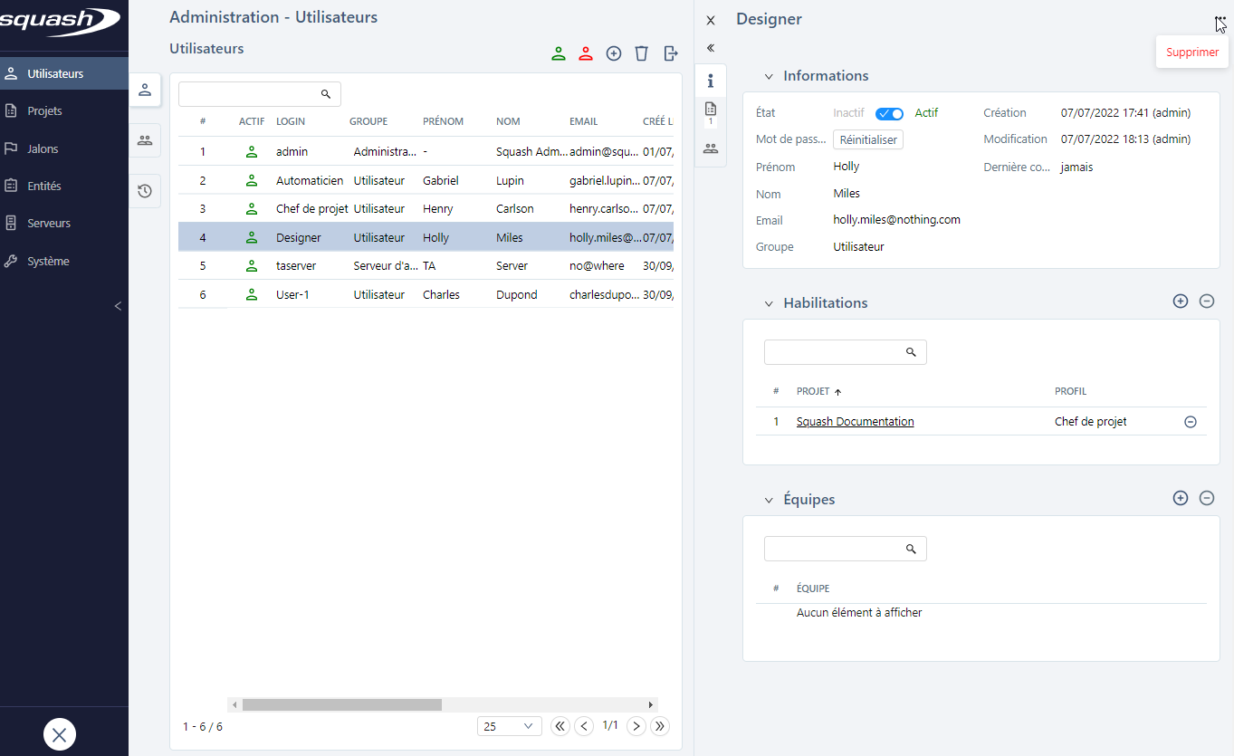Viewport: 1234px width, 756px height.
Task: Open Projets in the sidebar
Action: [63, 110]
